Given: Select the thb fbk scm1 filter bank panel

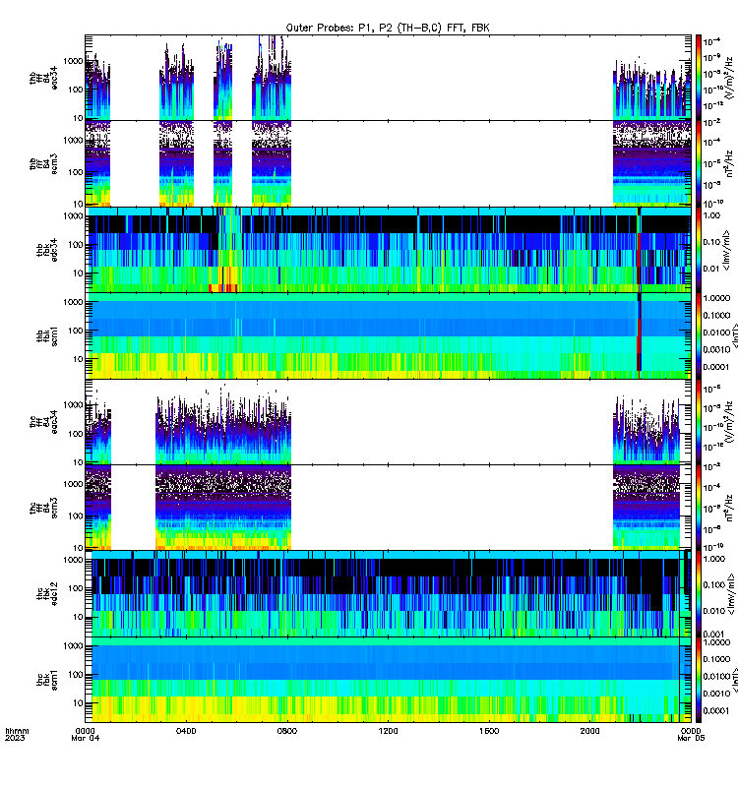Looking at the screenshot, I should coord(388,335).
